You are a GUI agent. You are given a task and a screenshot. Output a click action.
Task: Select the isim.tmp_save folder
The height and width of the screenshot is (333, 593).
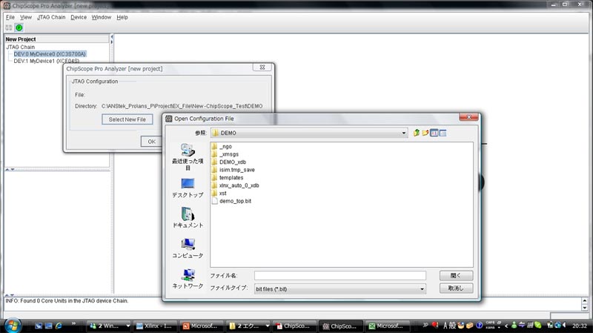(x=233, y=170)
